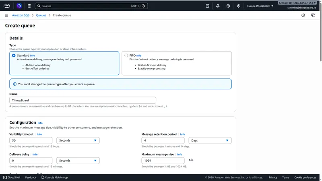Click the search shortcut icon in search bar
This screenshot has width=322, height=181.
click(143, 6)
